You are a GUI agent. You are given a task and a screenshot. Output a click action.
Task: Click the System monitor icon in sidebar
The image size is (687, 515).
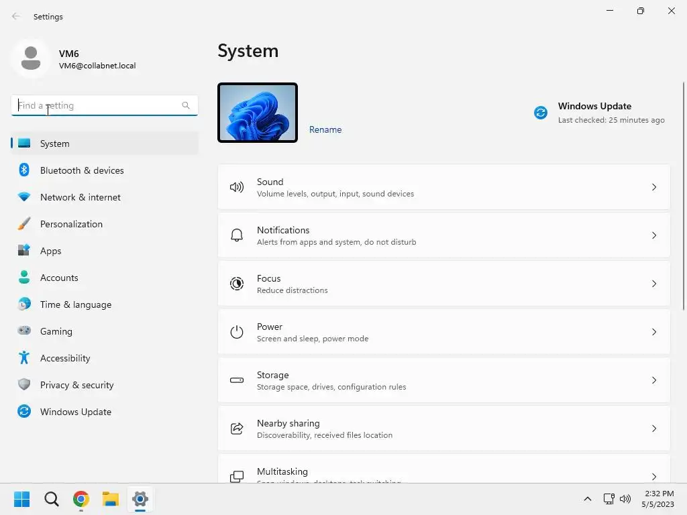click(24, 144)
